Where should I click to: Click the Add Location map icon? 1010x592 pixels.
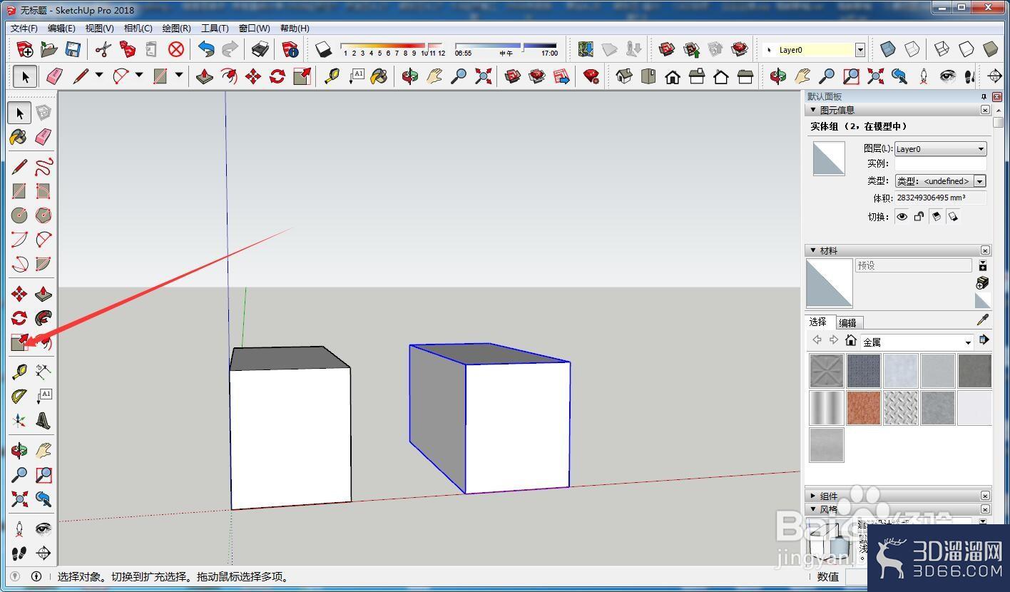(x=586, y=49)
